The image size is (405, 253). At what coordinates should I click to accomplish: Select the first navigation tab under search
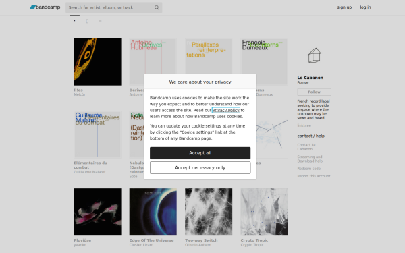(74, 21)
